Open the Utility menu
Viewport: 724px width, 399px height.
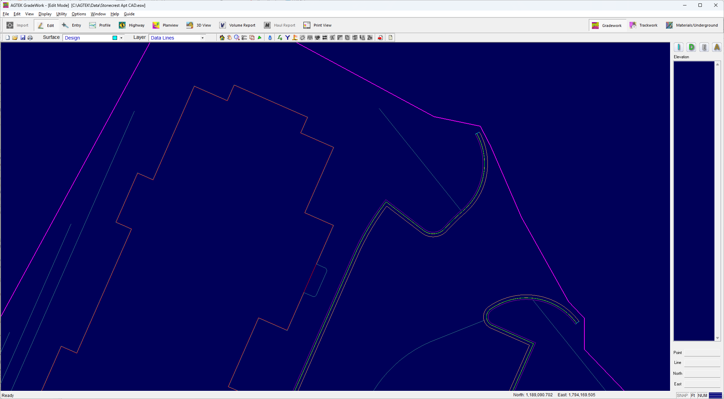pyautogui.click(x=61, y=14)
